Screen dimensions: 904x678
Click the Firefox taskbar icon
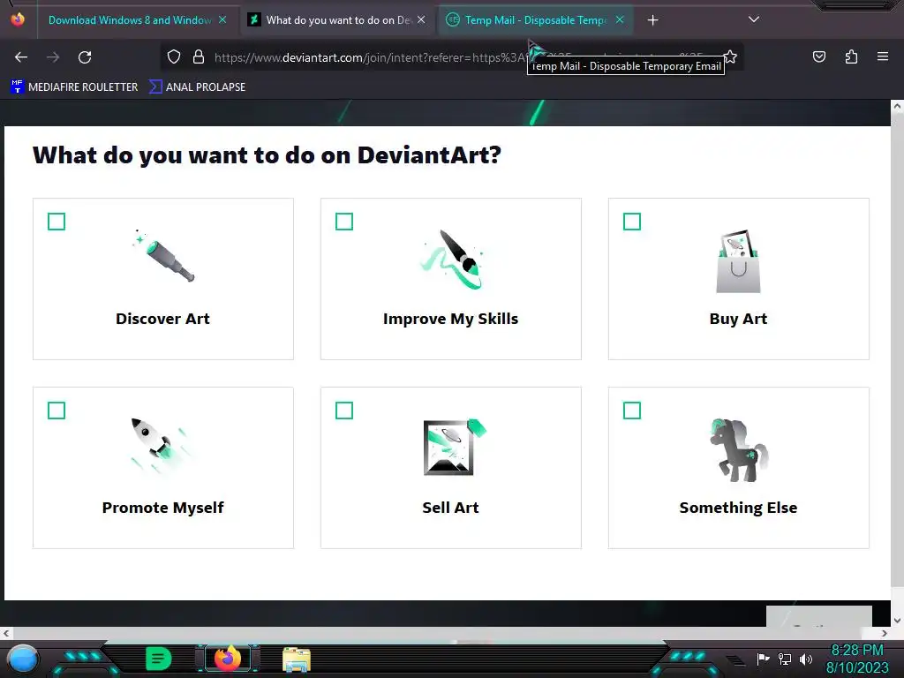(227, 659)
